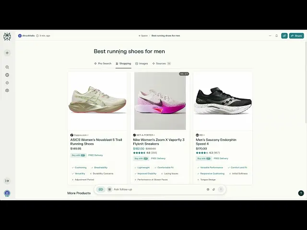Open the ASICS Novablast shoe image

click(x=97, y=101)
